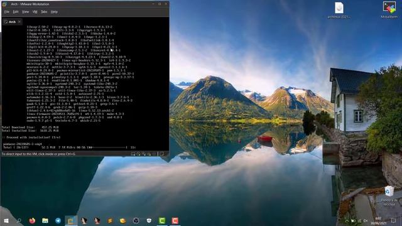The height and width of the screenshot is (226, 402).
Task: Switch to VMware Workstation taskbar button
Action: [x=71, y=220]
